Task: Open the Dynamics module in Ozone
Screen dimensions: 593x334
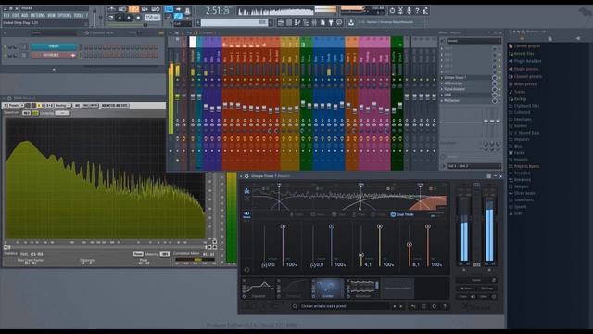Action: click(295, 289)
